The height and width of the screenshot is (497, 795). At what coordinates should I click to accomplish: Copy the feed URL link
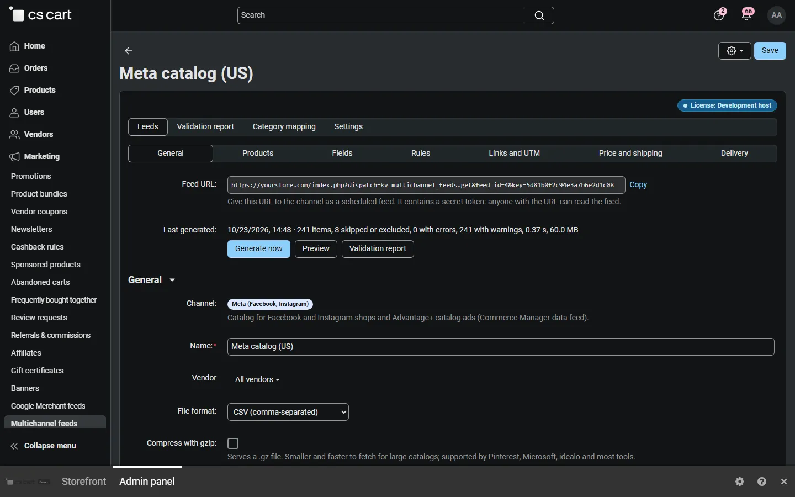[638, 185]
